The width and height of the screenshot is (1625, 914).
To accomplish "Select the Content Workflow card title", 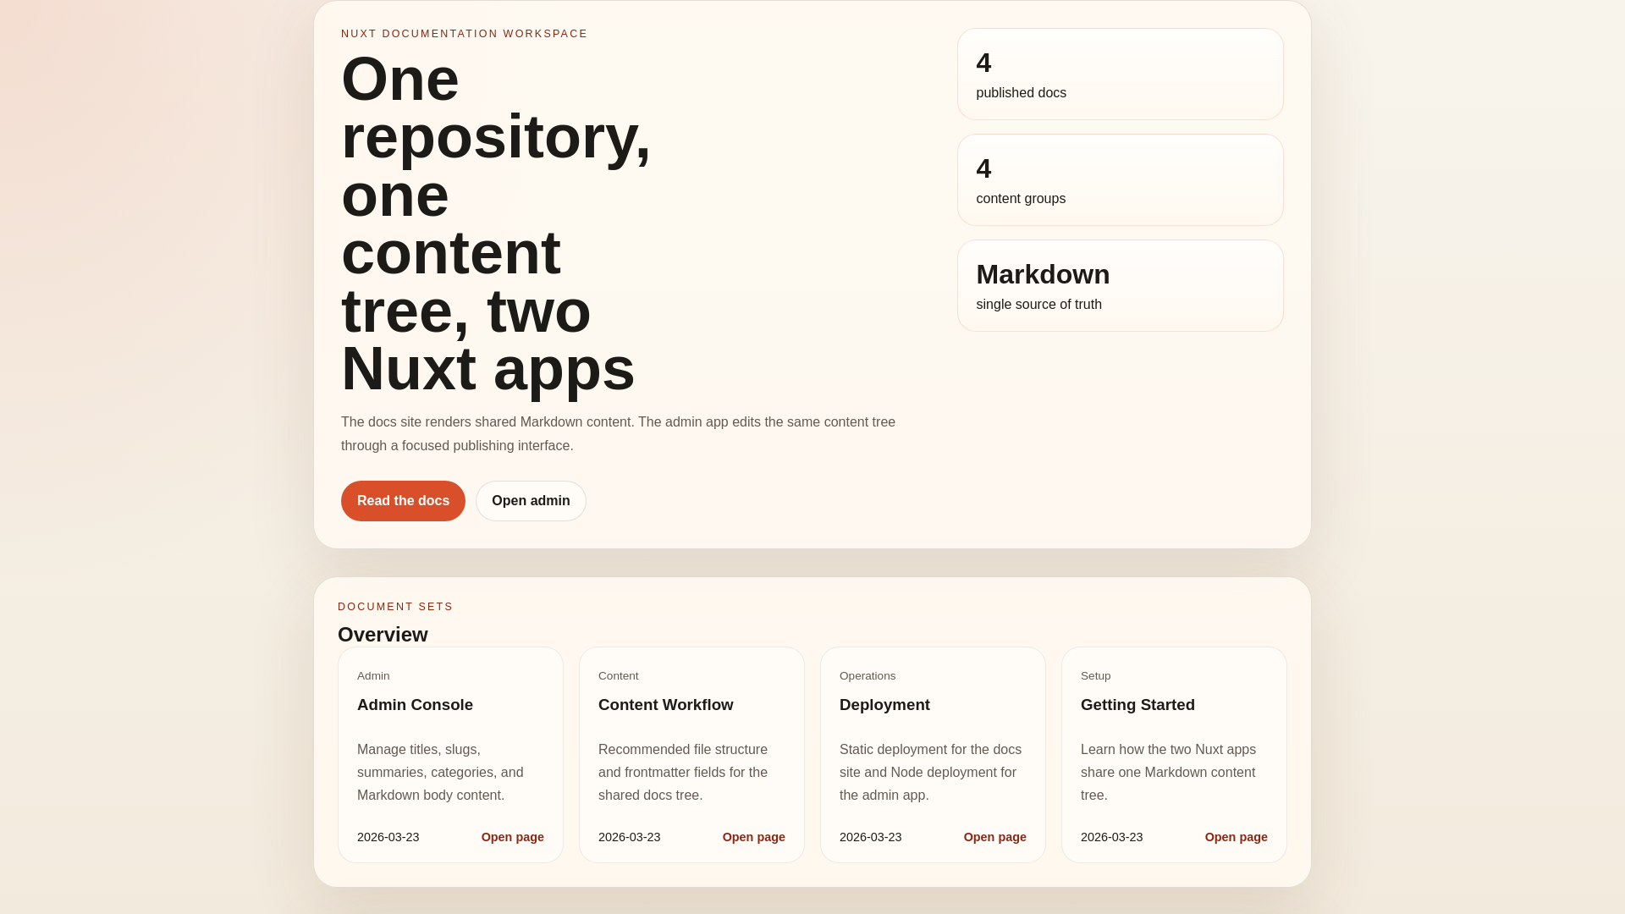I will (666, 705).
